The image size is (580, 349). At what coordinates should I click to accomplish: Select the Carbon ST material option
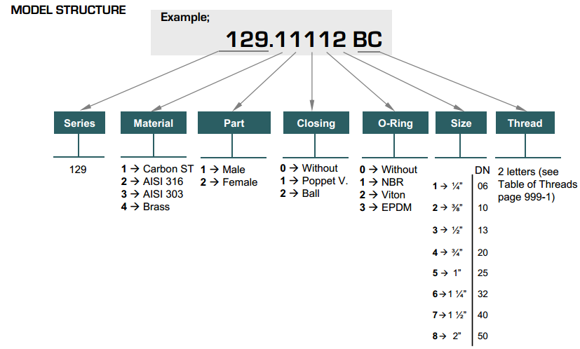(x=158, y=169)
